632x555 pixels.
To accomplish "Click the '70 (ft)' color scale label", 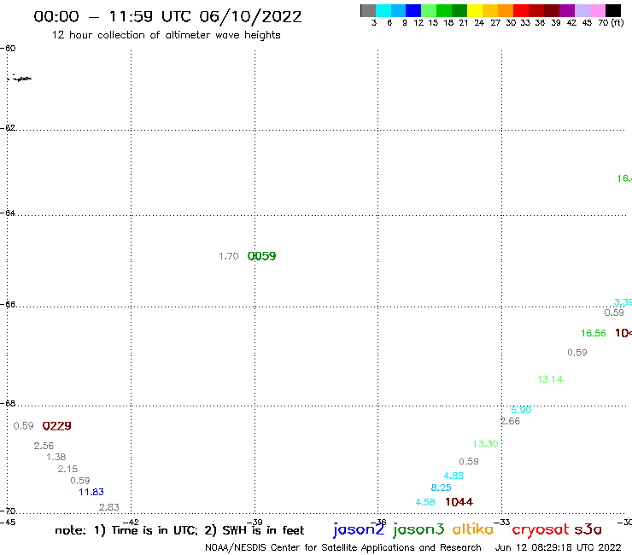I will pyautogui.click(x=611, y=23).
